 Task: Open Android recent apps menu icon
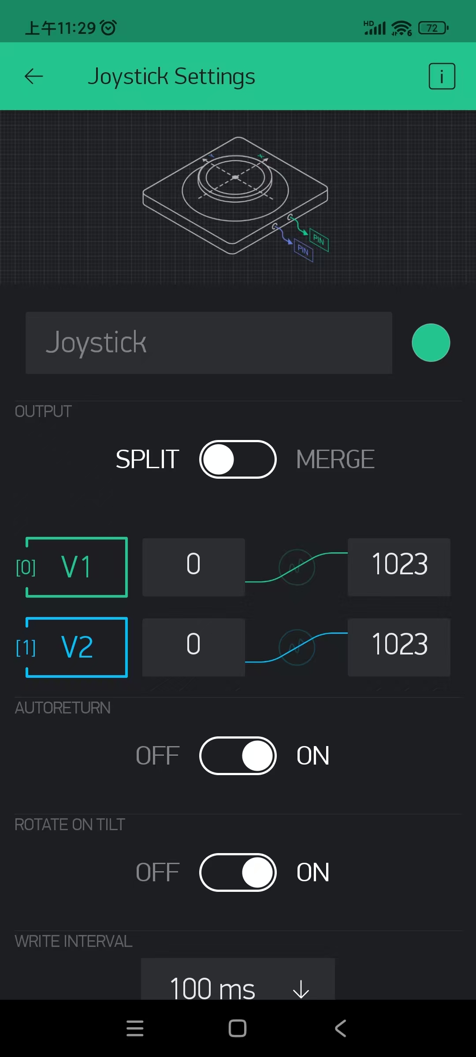click(135, 1028)
